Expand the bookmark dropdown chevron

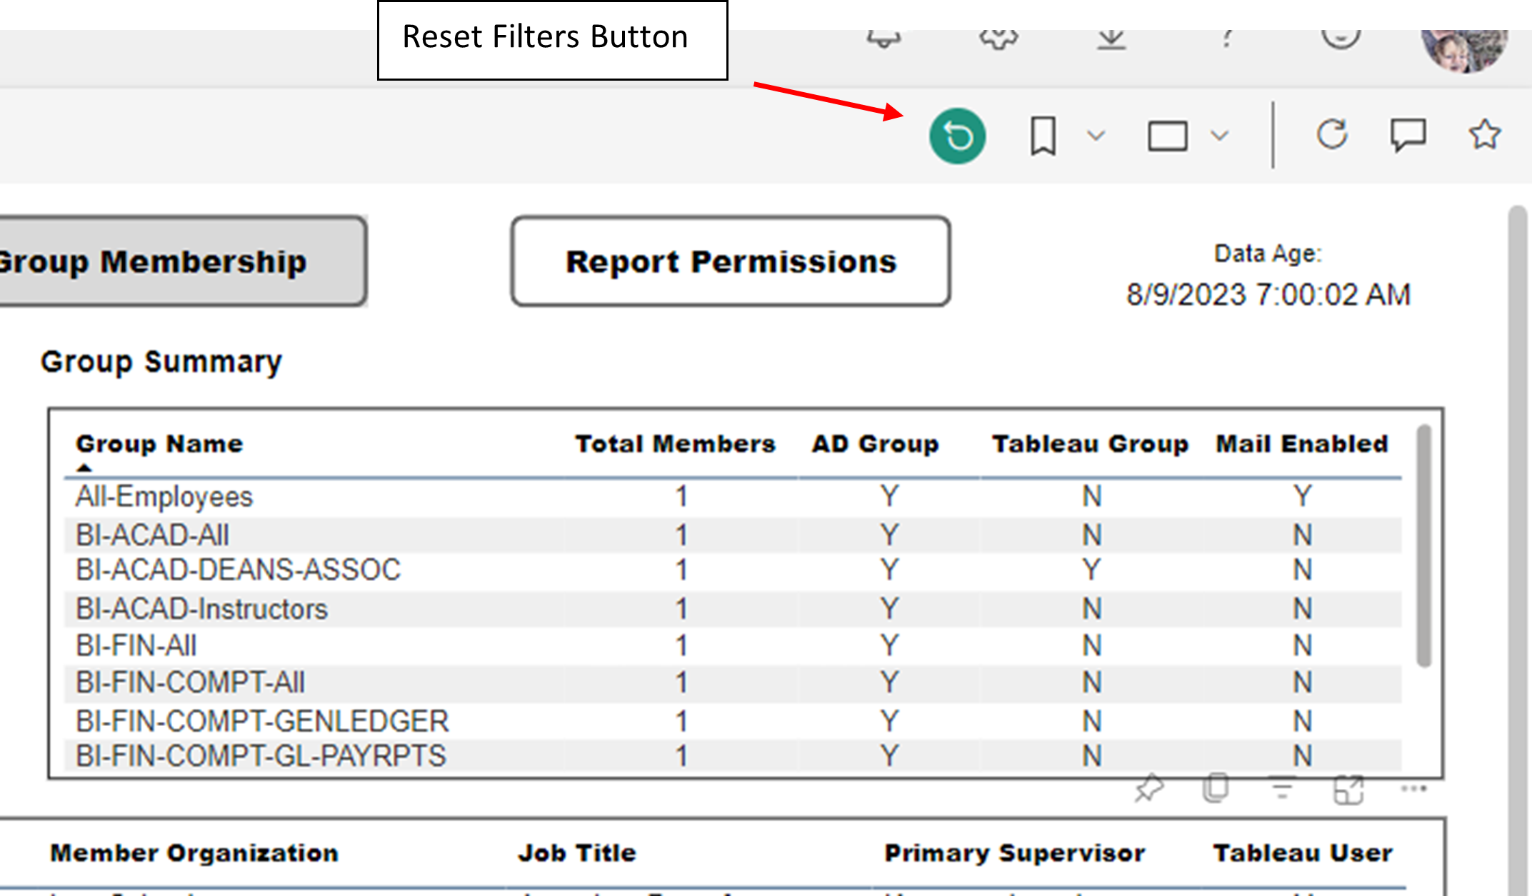pyautogui.click(x=1096, y=135)
